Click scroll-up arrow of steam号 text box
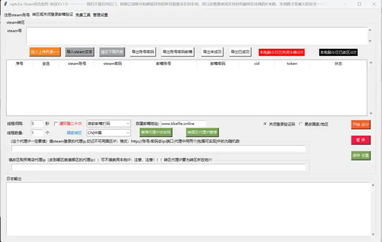The height and width of the screenshot is (242, 382). [371, 29]
